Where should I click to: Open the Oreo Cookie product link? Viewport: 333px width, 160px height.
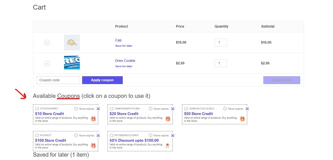[x=125, y=61]
